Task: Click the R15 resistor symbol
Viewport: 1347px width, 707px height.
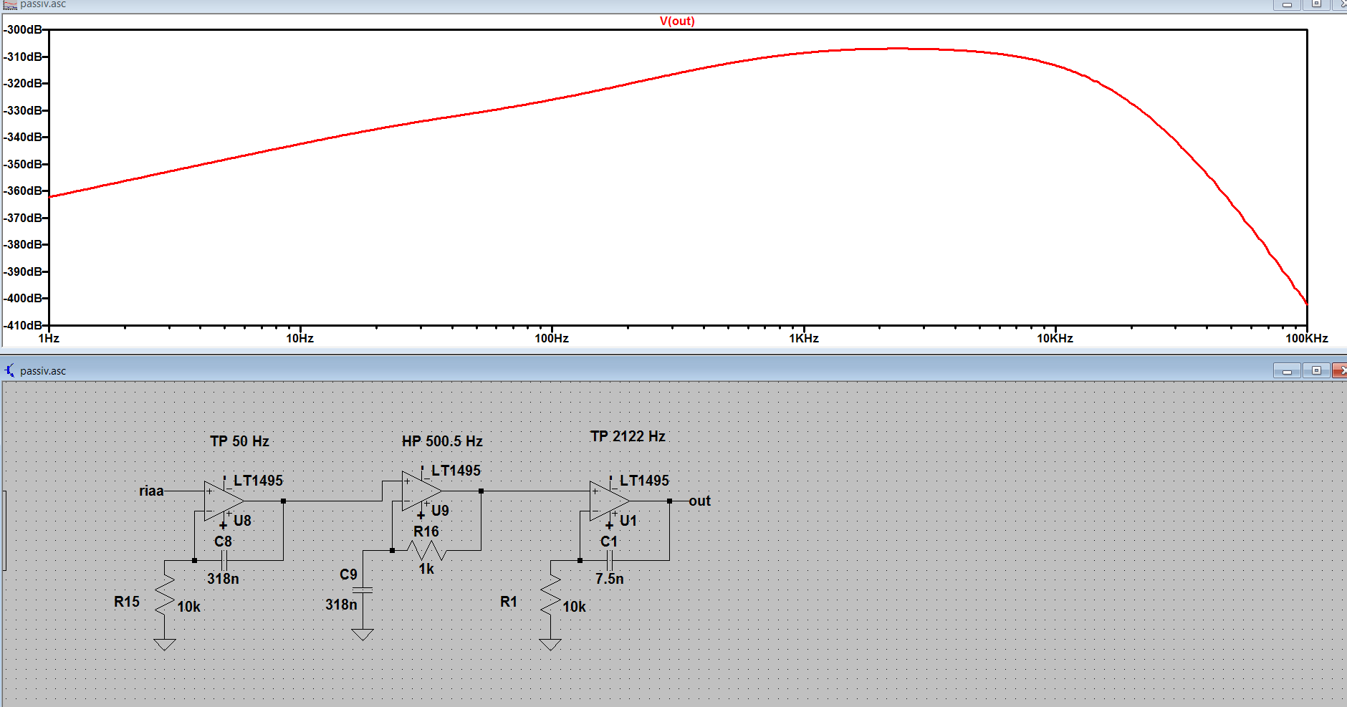Action: (x=165, y=595)
